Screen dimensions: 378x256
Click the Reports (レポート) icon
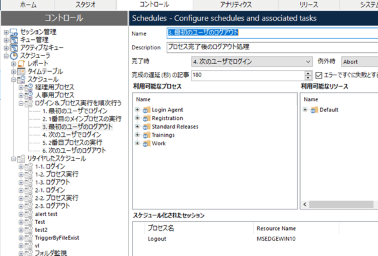(x=21, y=63)
